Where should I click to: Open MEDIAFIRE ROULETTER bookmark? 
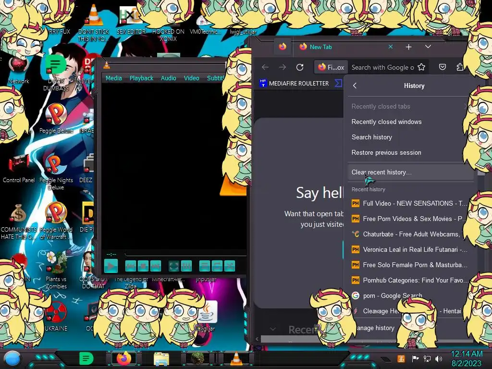point(295,84)
